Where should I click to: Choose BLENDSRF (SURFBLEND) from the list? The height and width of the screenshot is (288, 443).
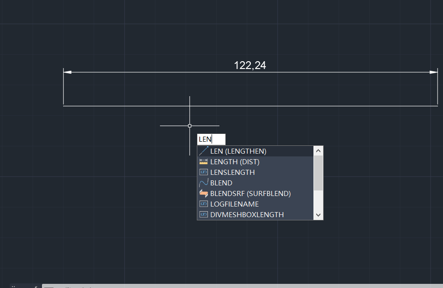point(250,194)
